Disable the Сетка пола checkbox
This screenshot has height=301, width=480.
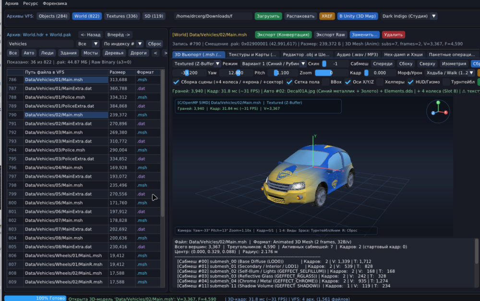(289, 82)
